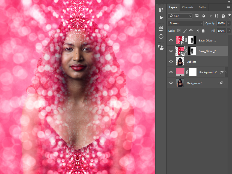Image resolution: width=232 pixels, height=174 pixels.
Task: Open the Fill slider dropdown arrow
Action: tap(229, 31)
